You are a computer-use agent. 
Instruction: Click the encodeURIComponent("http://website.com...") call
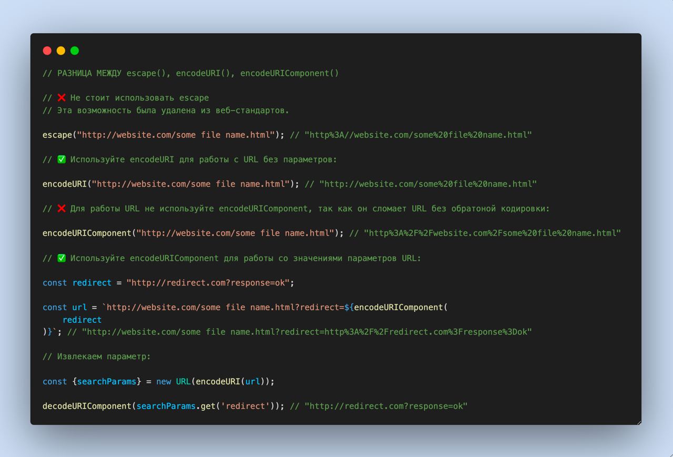coord(193,233)
